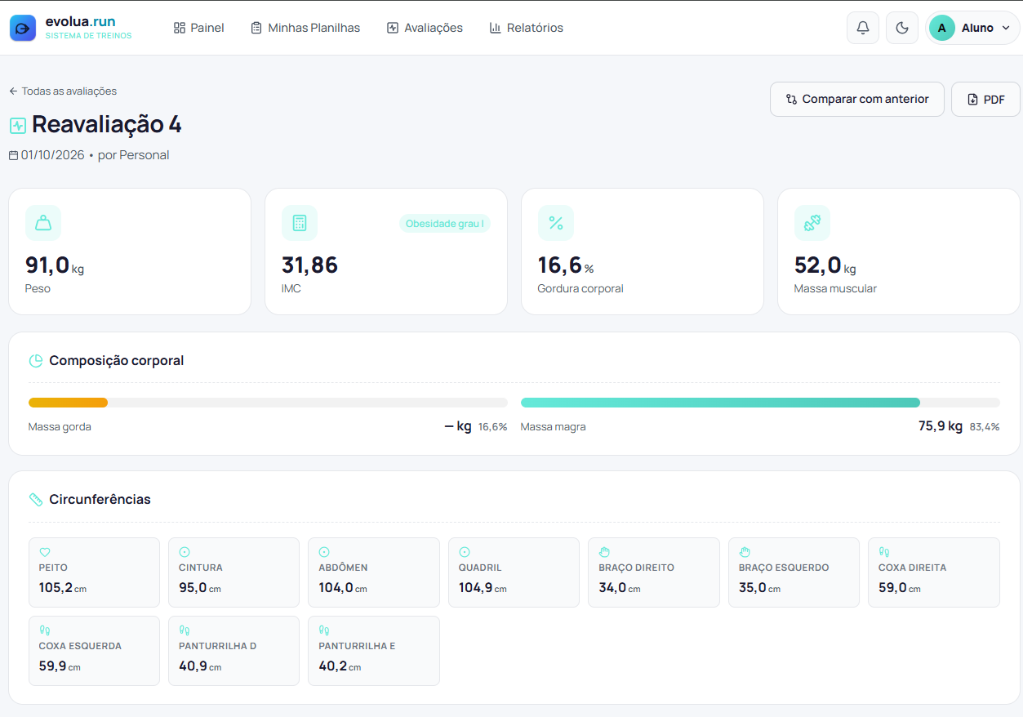Click the Massa gorda orange bar
The height and width of the screenshot is (717, 1023).
coord(68,403)
